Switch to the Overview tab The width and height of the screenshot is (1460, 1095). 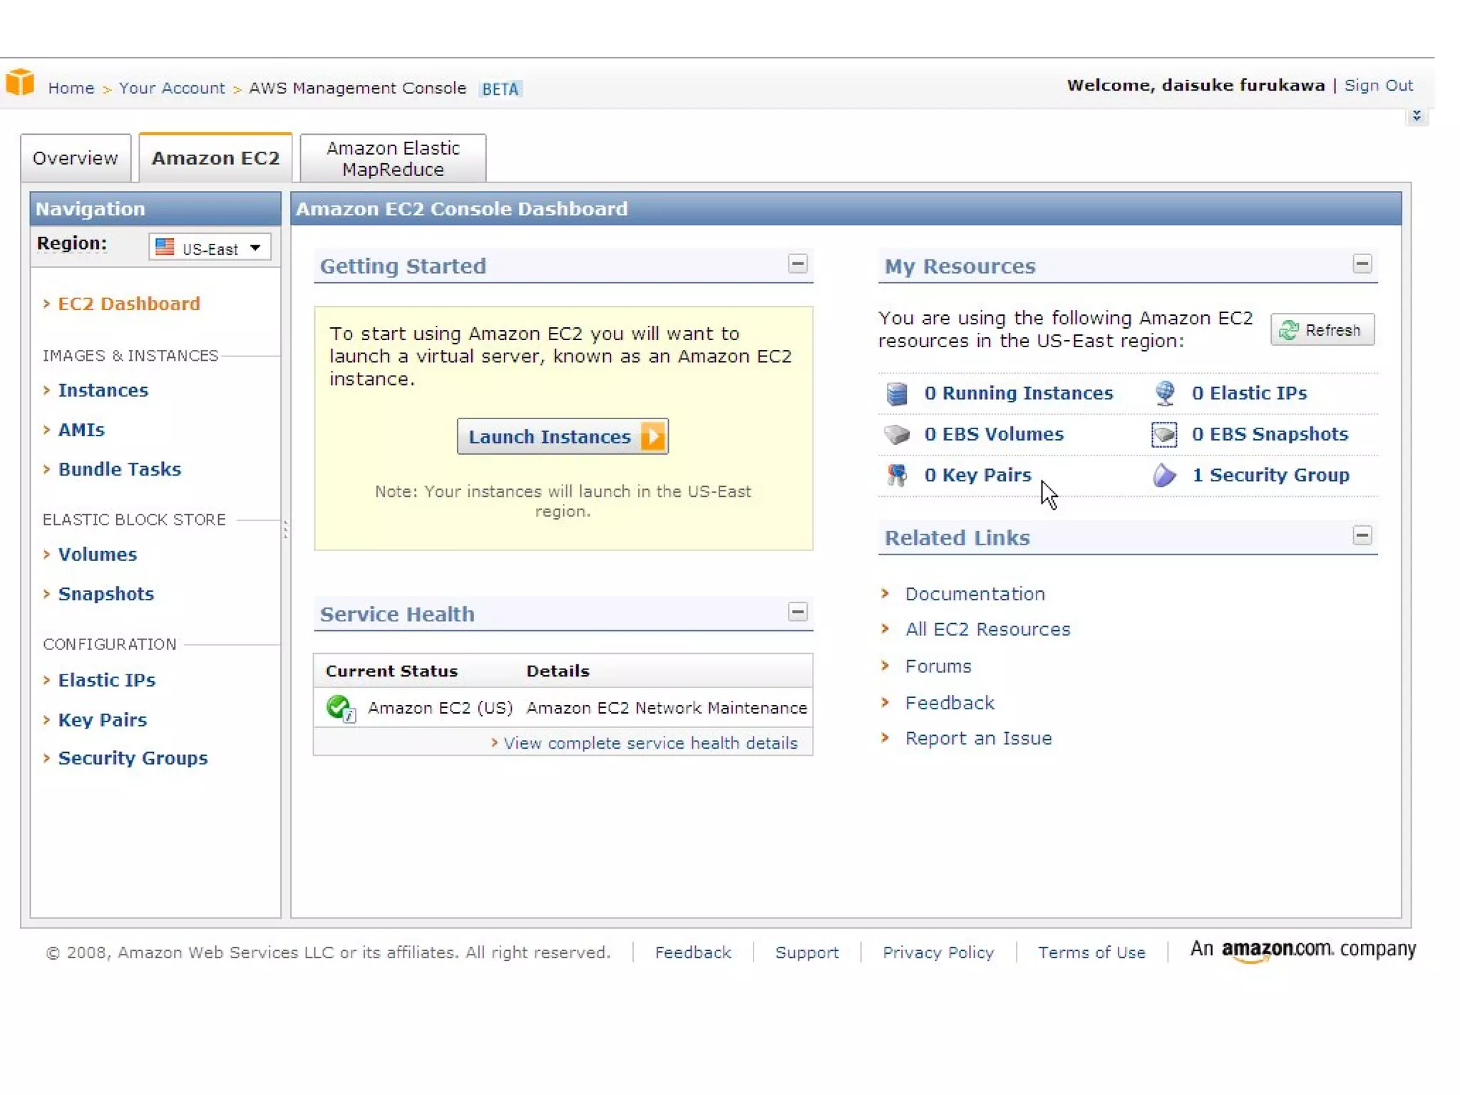[76, 158]
